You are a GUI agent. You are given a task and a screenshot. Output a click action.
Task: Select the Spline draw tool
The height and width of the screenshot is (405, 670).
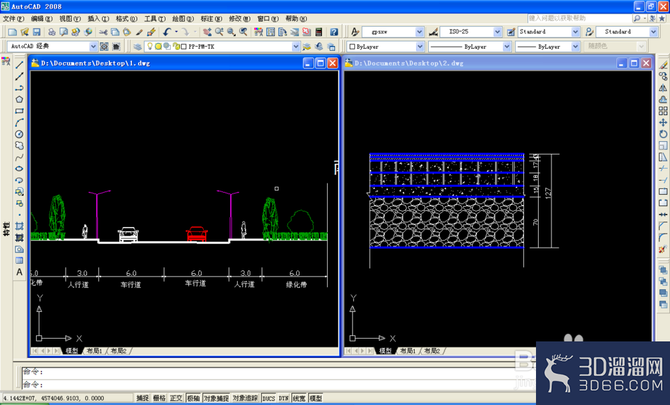tap(19, 157)
